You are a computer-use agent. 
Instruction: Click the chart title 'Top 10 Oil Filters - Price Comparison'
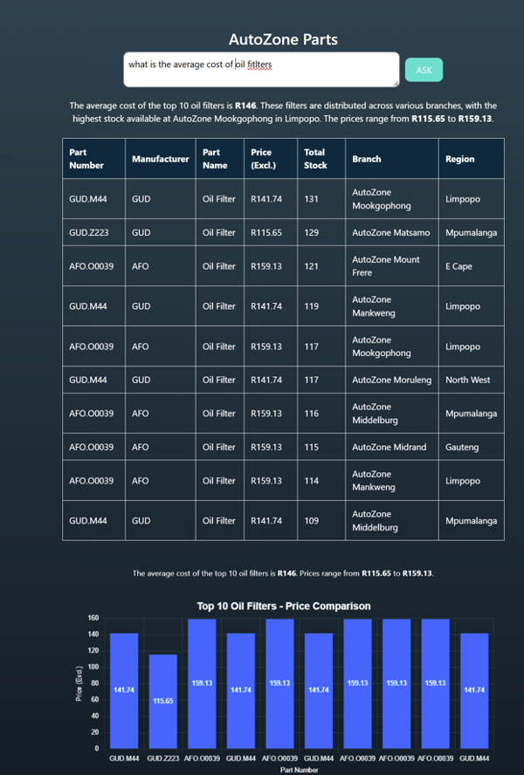(284, 606)
